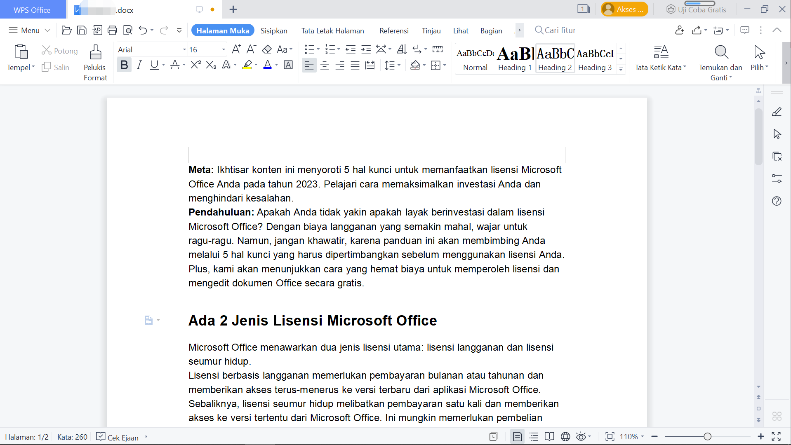This screenshot has height=445, width=791.
Task: Enter full screen mode icon
Action: pos(776,437)
